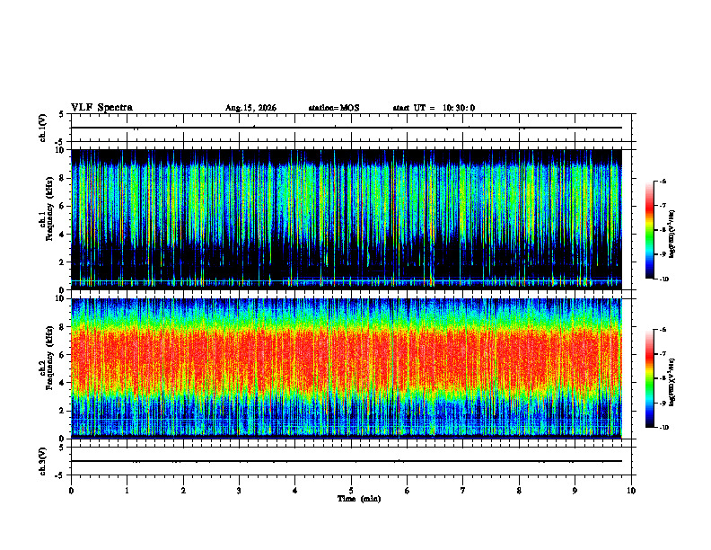
Task: Click the -6 label on ch.1 color bar
Action: [x=663, y=181]
